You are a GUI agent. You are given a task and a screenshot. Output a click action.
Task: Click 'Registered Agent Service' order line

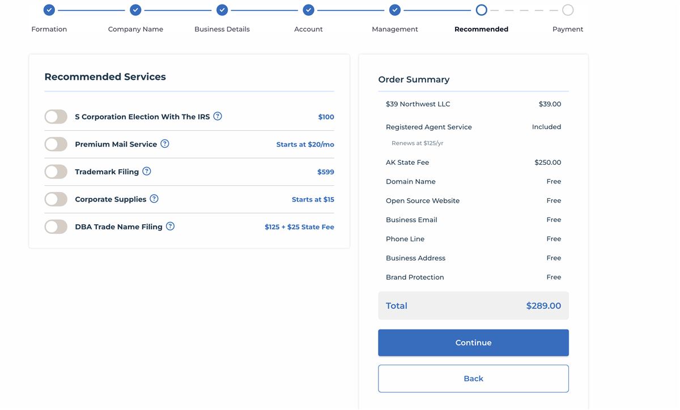click(x=429, y=127)
